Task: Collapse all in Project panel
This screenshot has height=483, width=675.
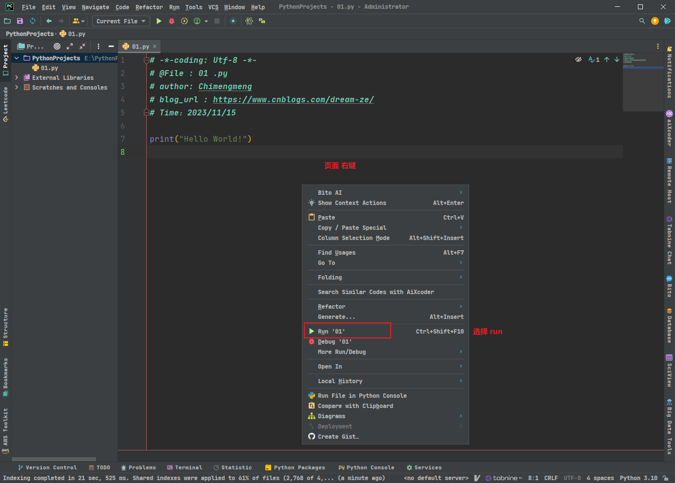Action: point(82,46)
